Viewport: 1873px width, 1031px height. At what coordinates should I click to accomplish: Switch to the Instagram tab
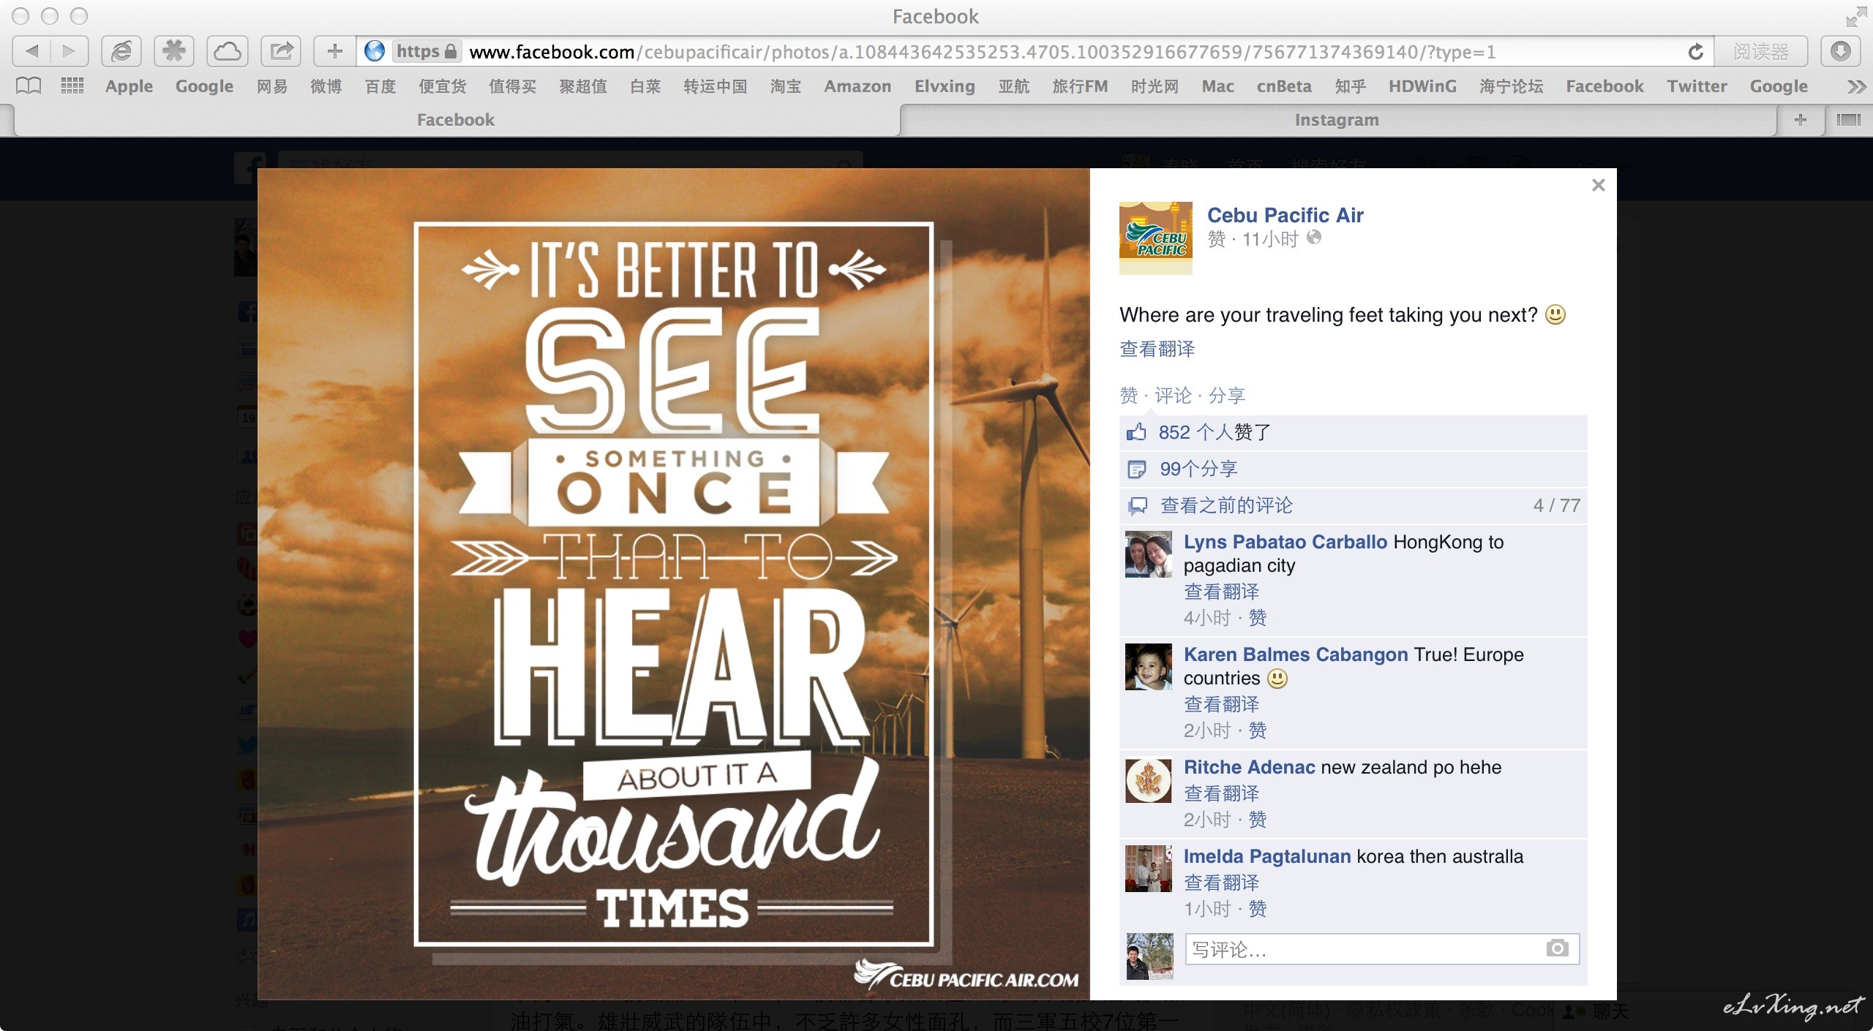(x=1337, y=120)
